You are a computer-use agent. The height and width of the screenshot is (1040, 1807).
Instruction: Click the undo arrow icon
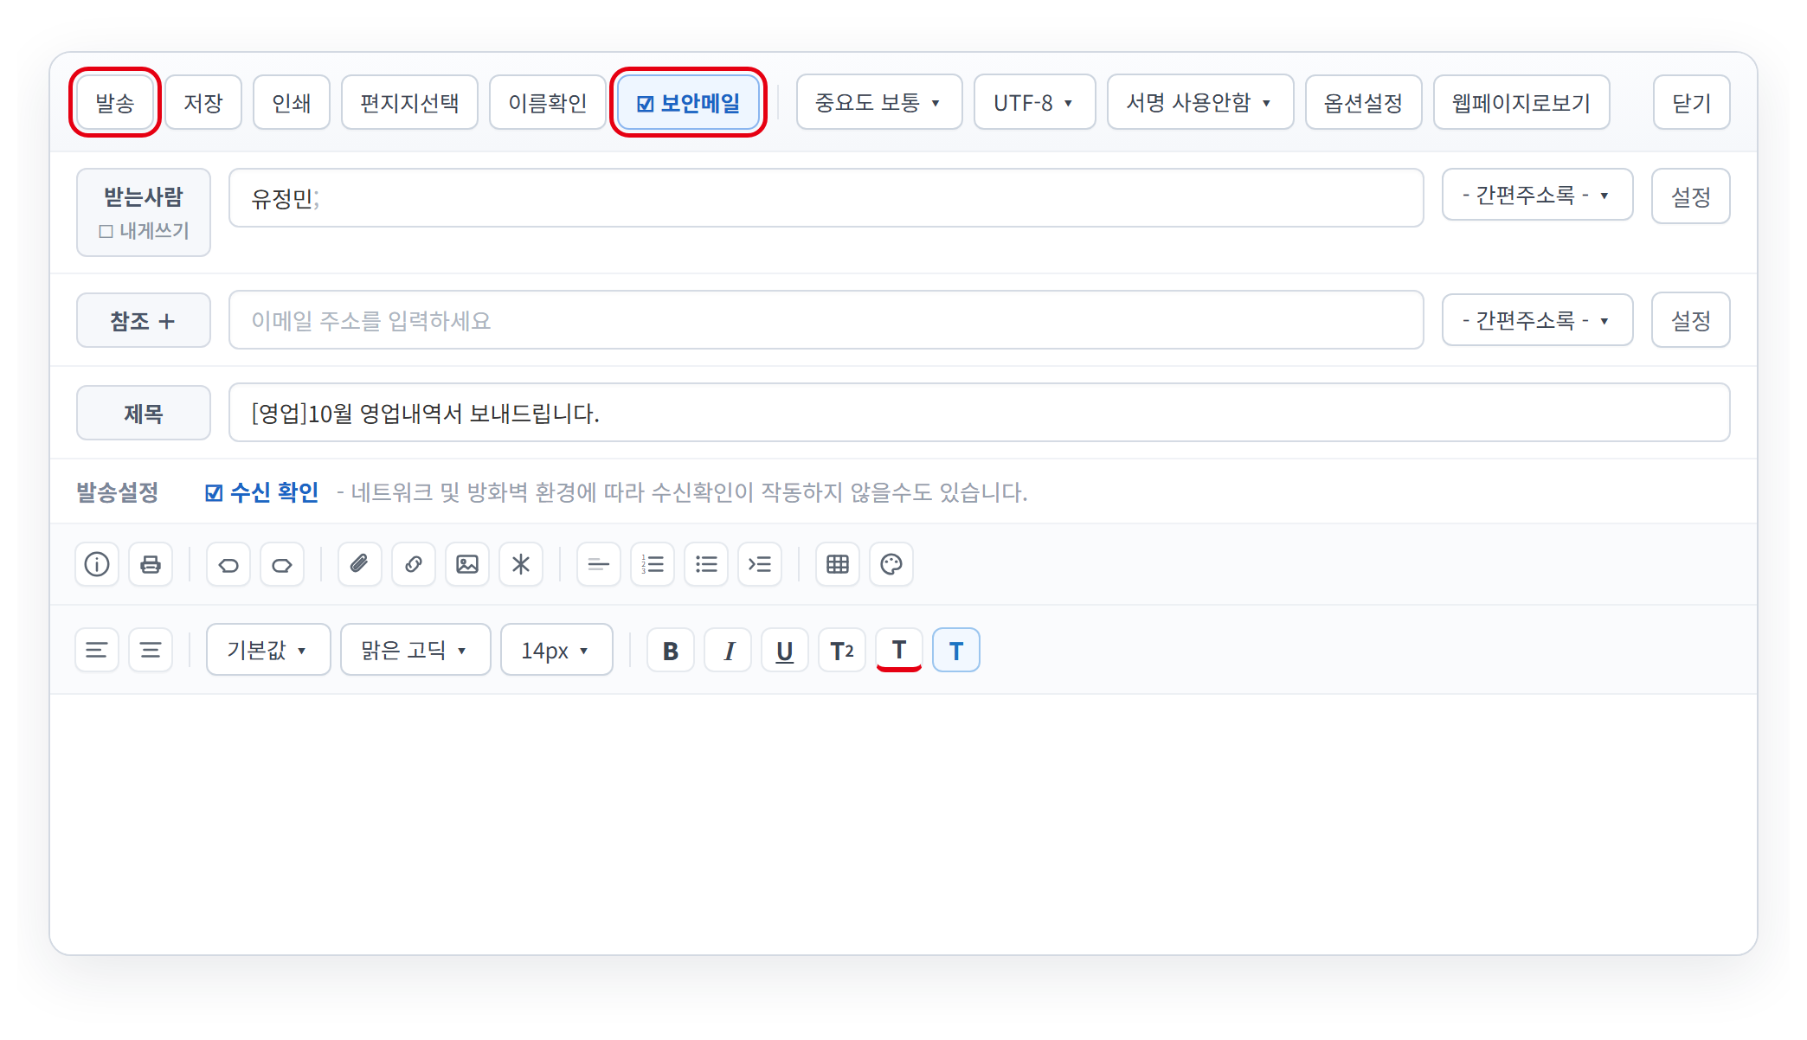[x=228, y=564]
